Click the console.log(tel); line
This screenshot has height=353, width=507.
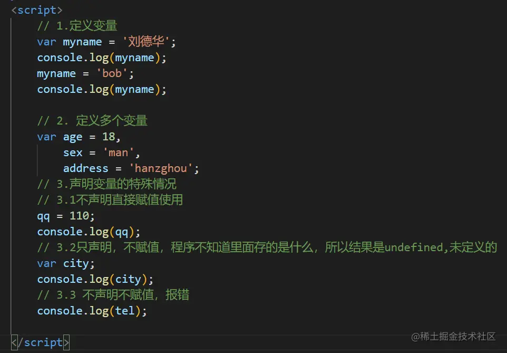[x=92, y=311]
